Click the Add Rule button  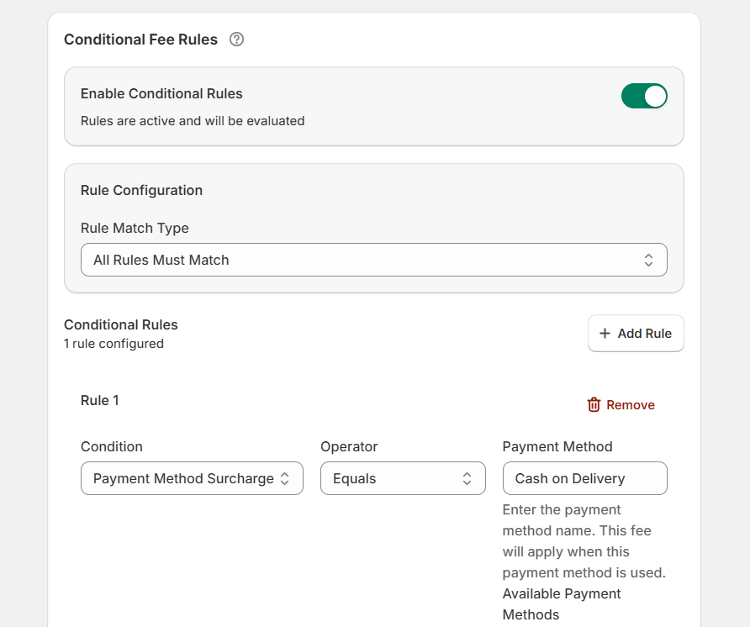click(x=636, y=333)
